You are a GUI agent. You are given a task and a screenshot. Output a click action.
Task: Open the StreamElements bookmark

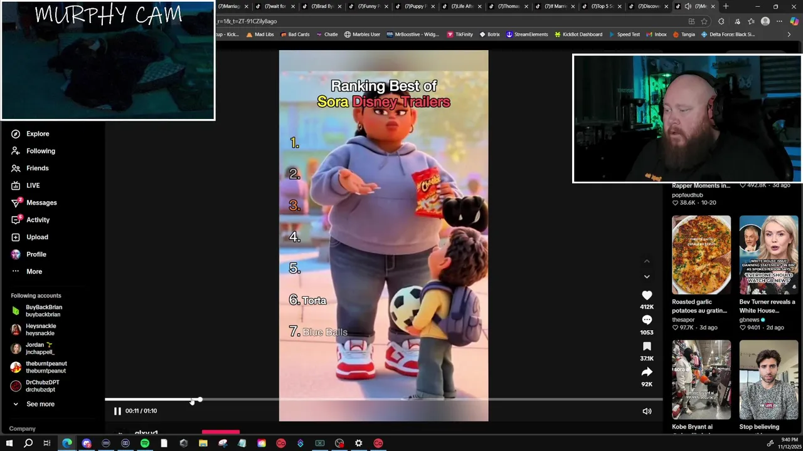pos(527,34)
